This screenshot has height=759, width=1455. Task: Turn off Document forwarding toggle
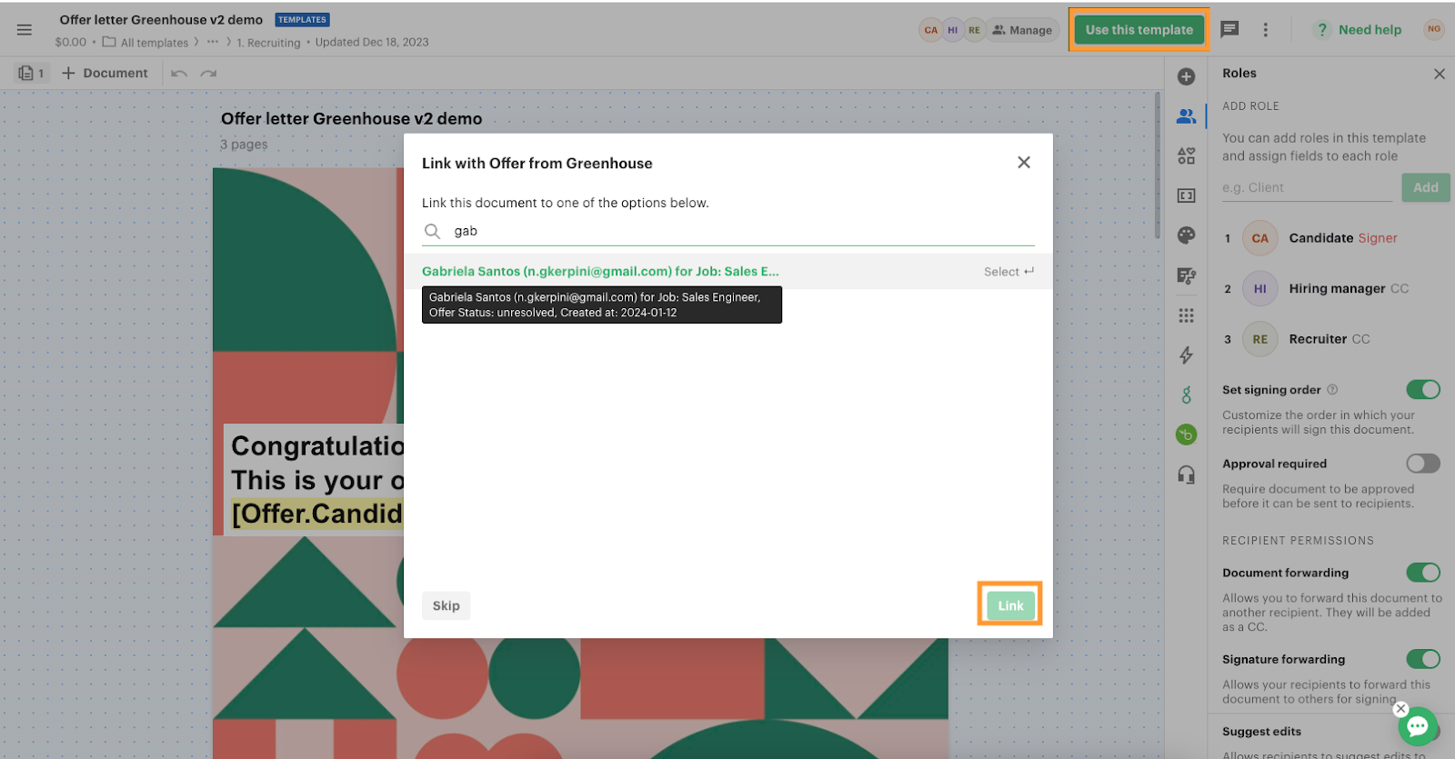[x=1422, y=573]
